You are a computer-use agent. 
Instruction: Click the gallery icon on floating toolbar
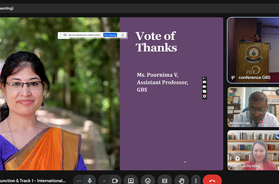tap(204, 91)
